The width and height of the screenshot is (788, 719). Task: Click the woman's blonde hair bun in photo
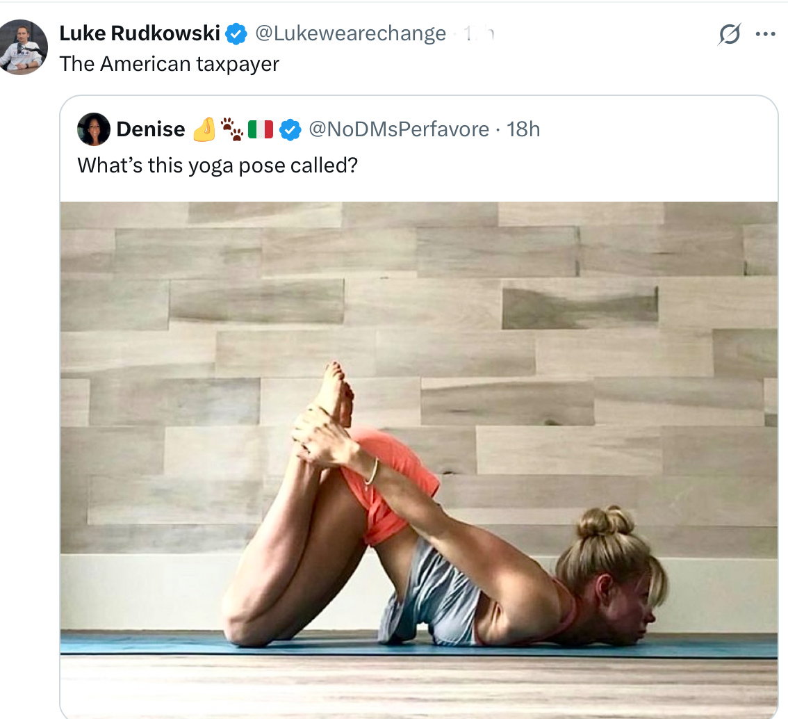(605, 522)
